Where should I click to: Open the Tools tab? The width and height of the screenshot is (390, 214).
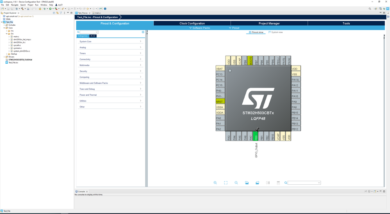coord(346,23)
